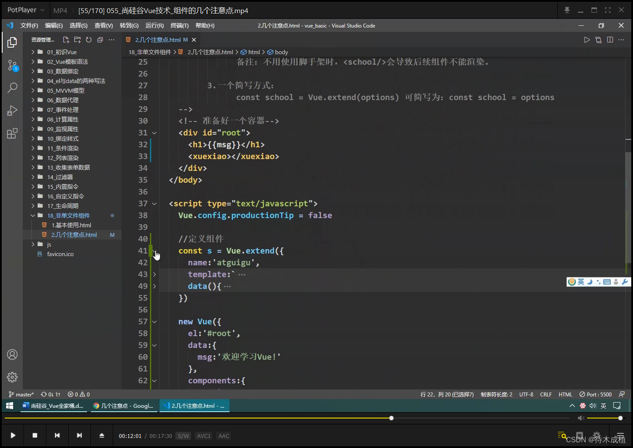Toggle the S/W decoder indicator

(183, 436)
